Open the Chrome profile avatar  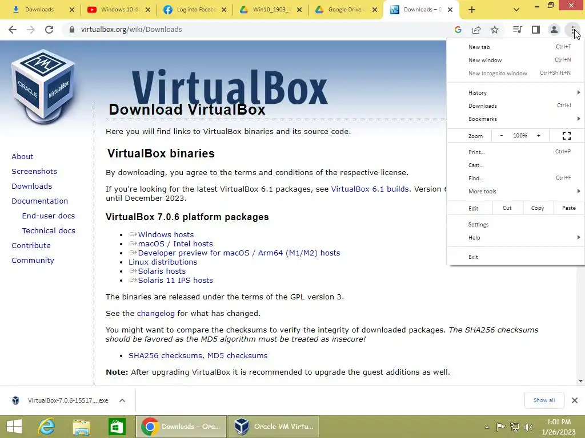(x=554, y=30)
